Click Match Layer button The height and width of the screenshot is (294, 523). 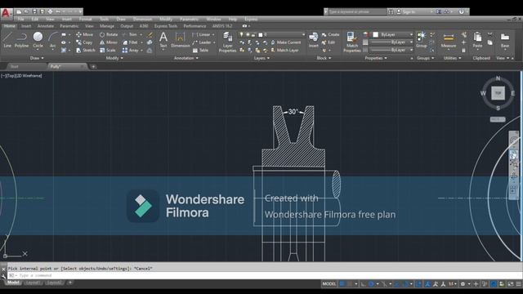(285, 51)
